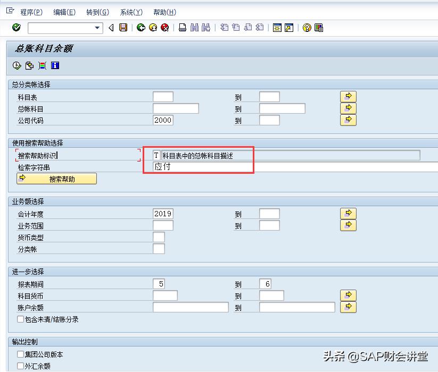The height and width of the screenshot is (372, 438).
Task: Open the 转到(G) menu
Action: pyautogui.click(x=97, y=12)
